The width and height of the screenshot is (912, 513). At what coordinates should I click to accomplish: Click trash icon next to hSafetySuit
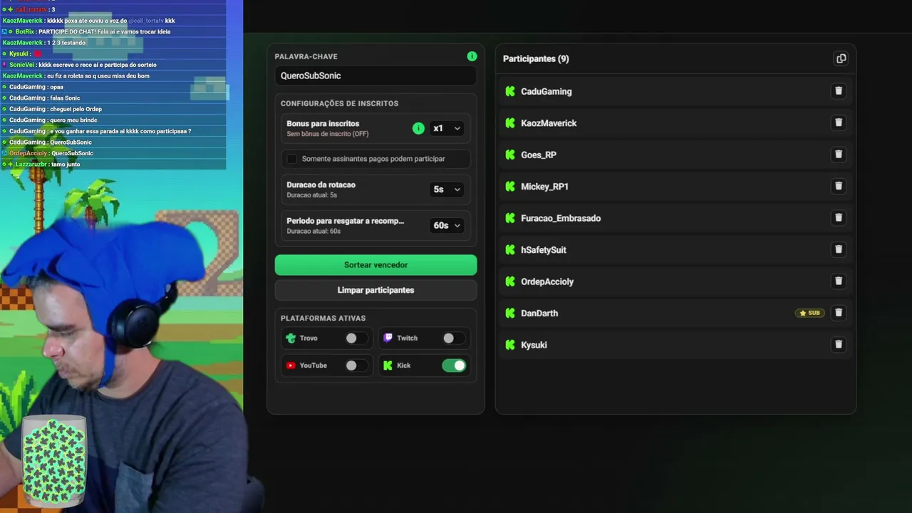839,249
